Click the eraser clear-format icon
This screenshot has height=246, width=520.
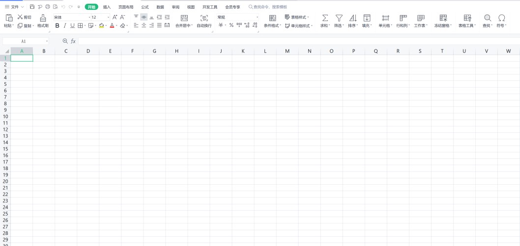[122, 25]
